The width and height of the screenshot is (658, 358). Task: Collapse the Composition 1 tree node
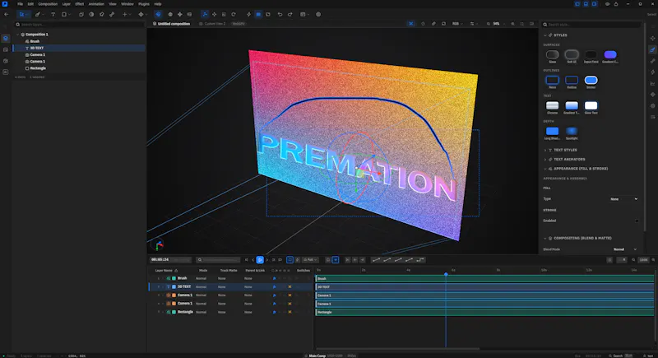17,35
